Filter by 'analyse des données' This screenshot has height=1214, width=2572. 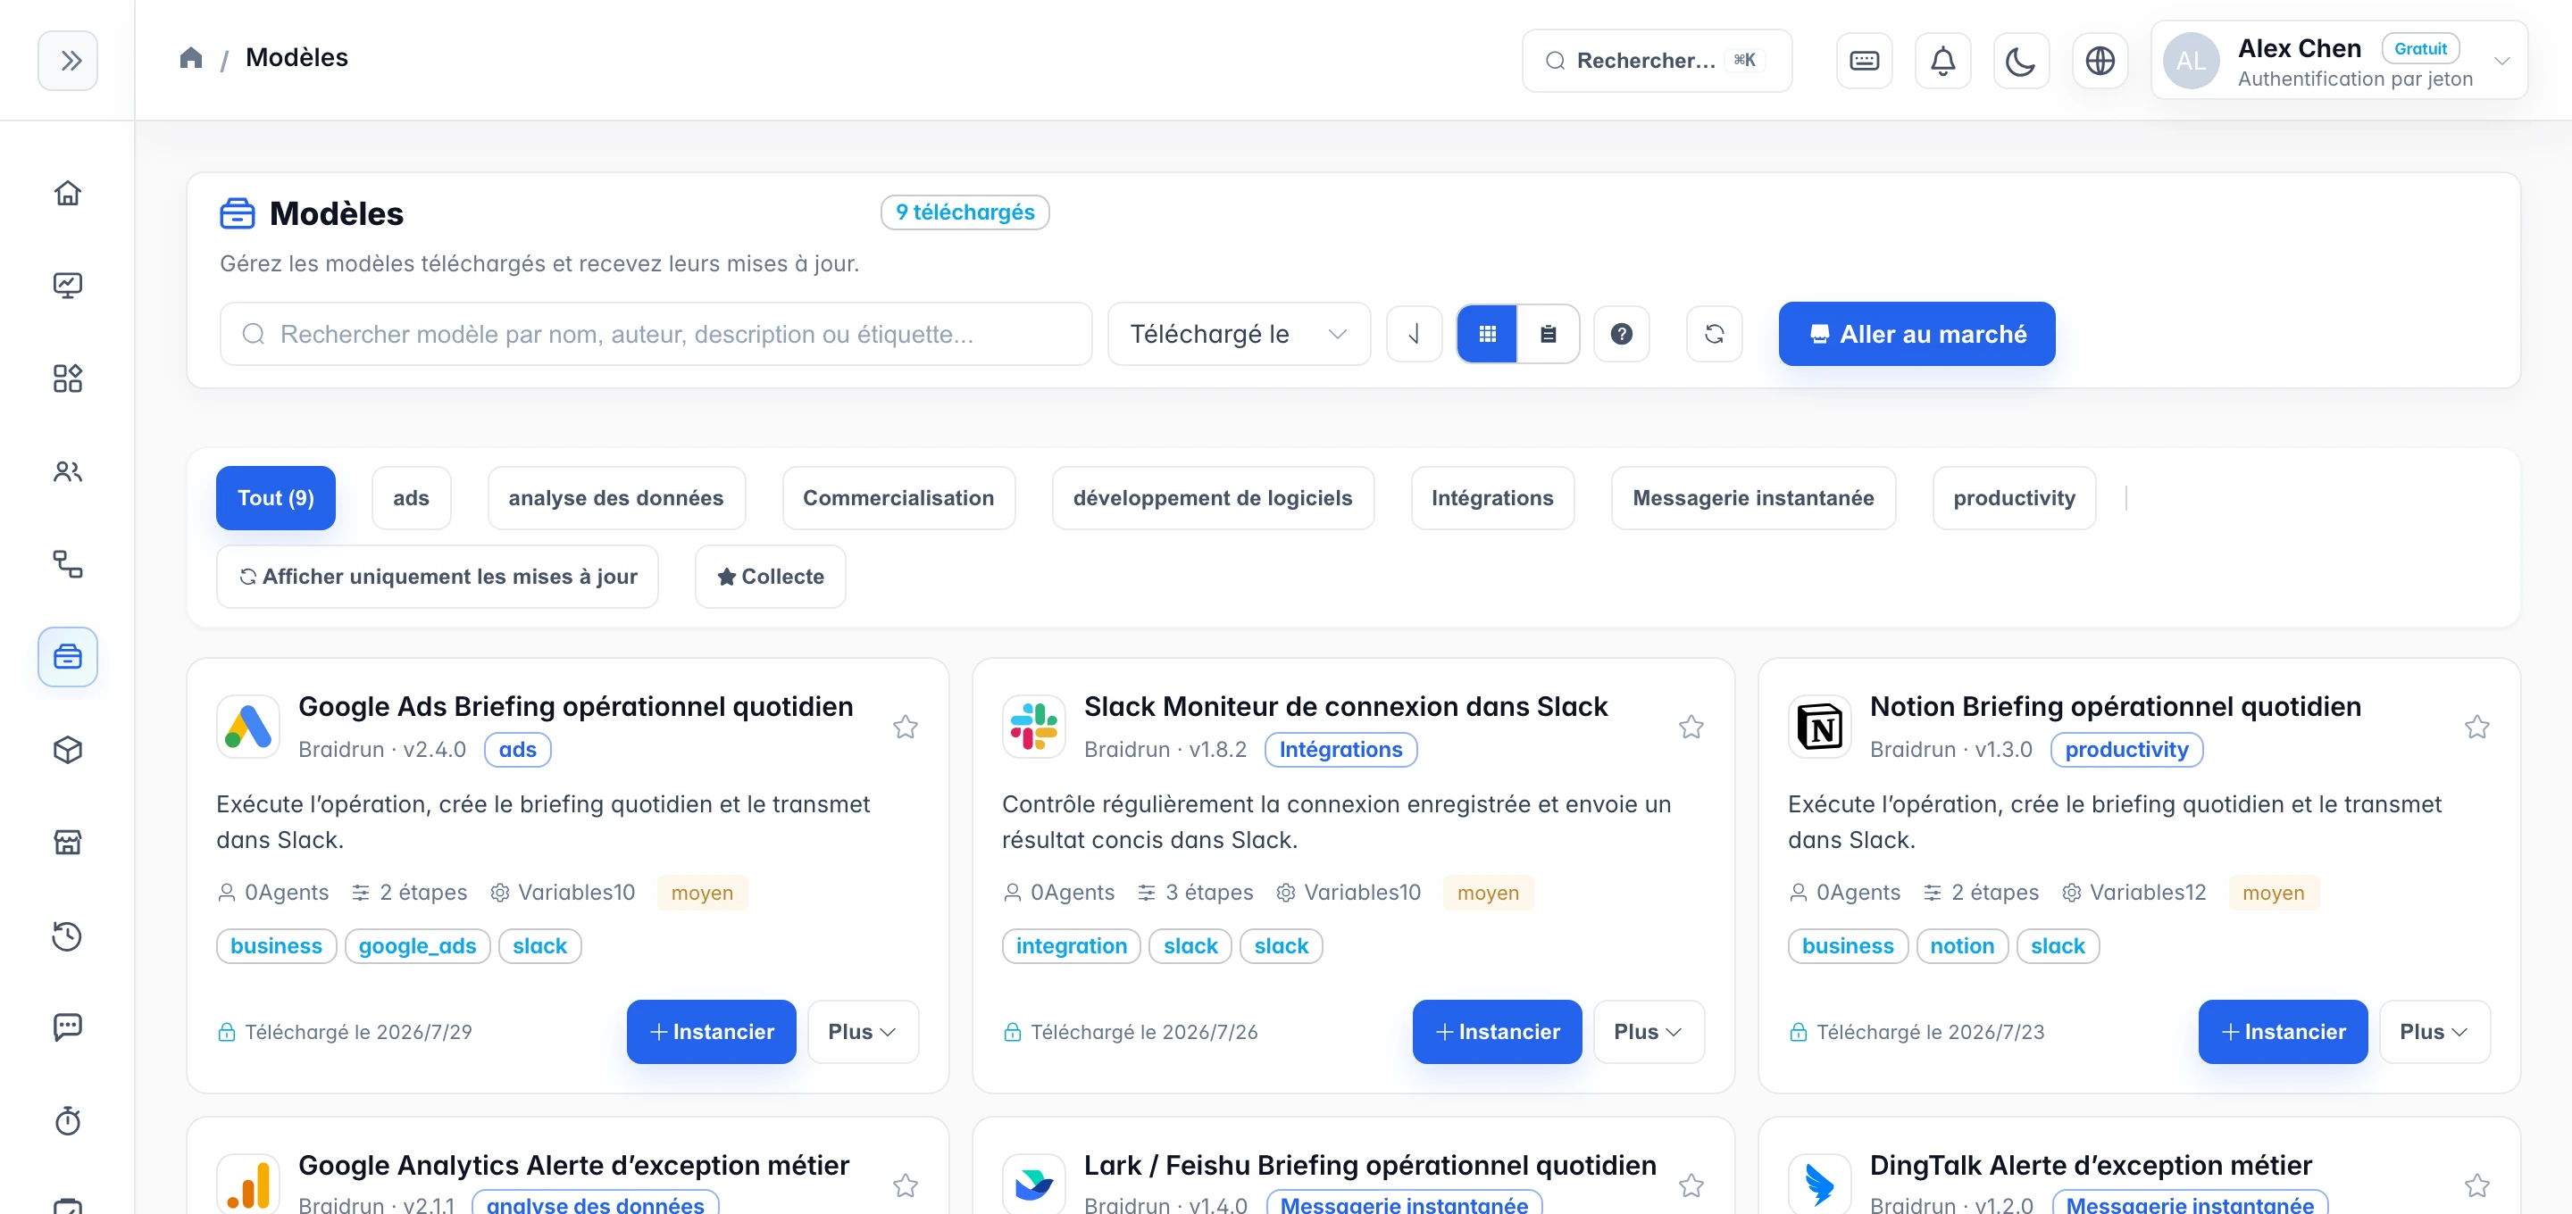click(x=616, y=498)
